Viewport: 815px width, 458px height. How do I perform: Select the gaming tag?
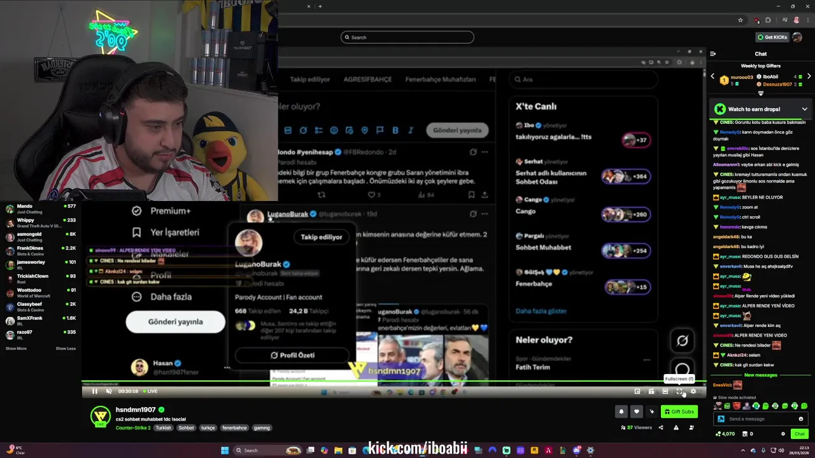pyautogui.click(x=262, y=427)
